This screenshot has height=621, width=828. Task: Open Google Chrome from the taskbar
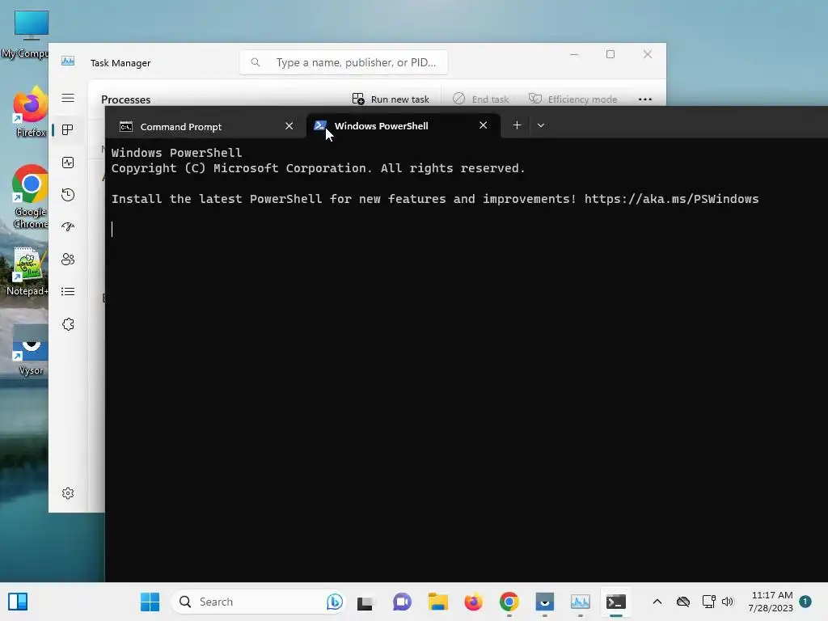pyautogui.click(x=509, y=602)
